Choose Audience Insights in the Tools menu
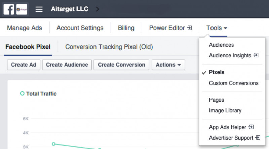This screenshot has height=149, width=269. tap(230, 55)
